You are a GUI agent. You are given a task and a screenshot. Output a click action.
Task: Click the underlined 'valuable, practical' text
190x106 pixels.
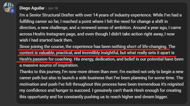(x=56, y=53)
